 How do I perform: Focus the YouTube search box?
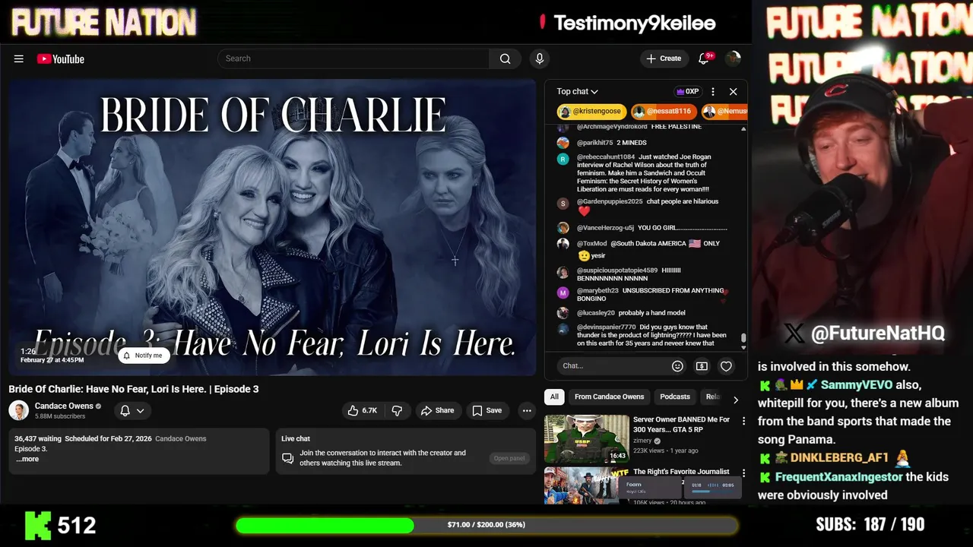point(353,58)
